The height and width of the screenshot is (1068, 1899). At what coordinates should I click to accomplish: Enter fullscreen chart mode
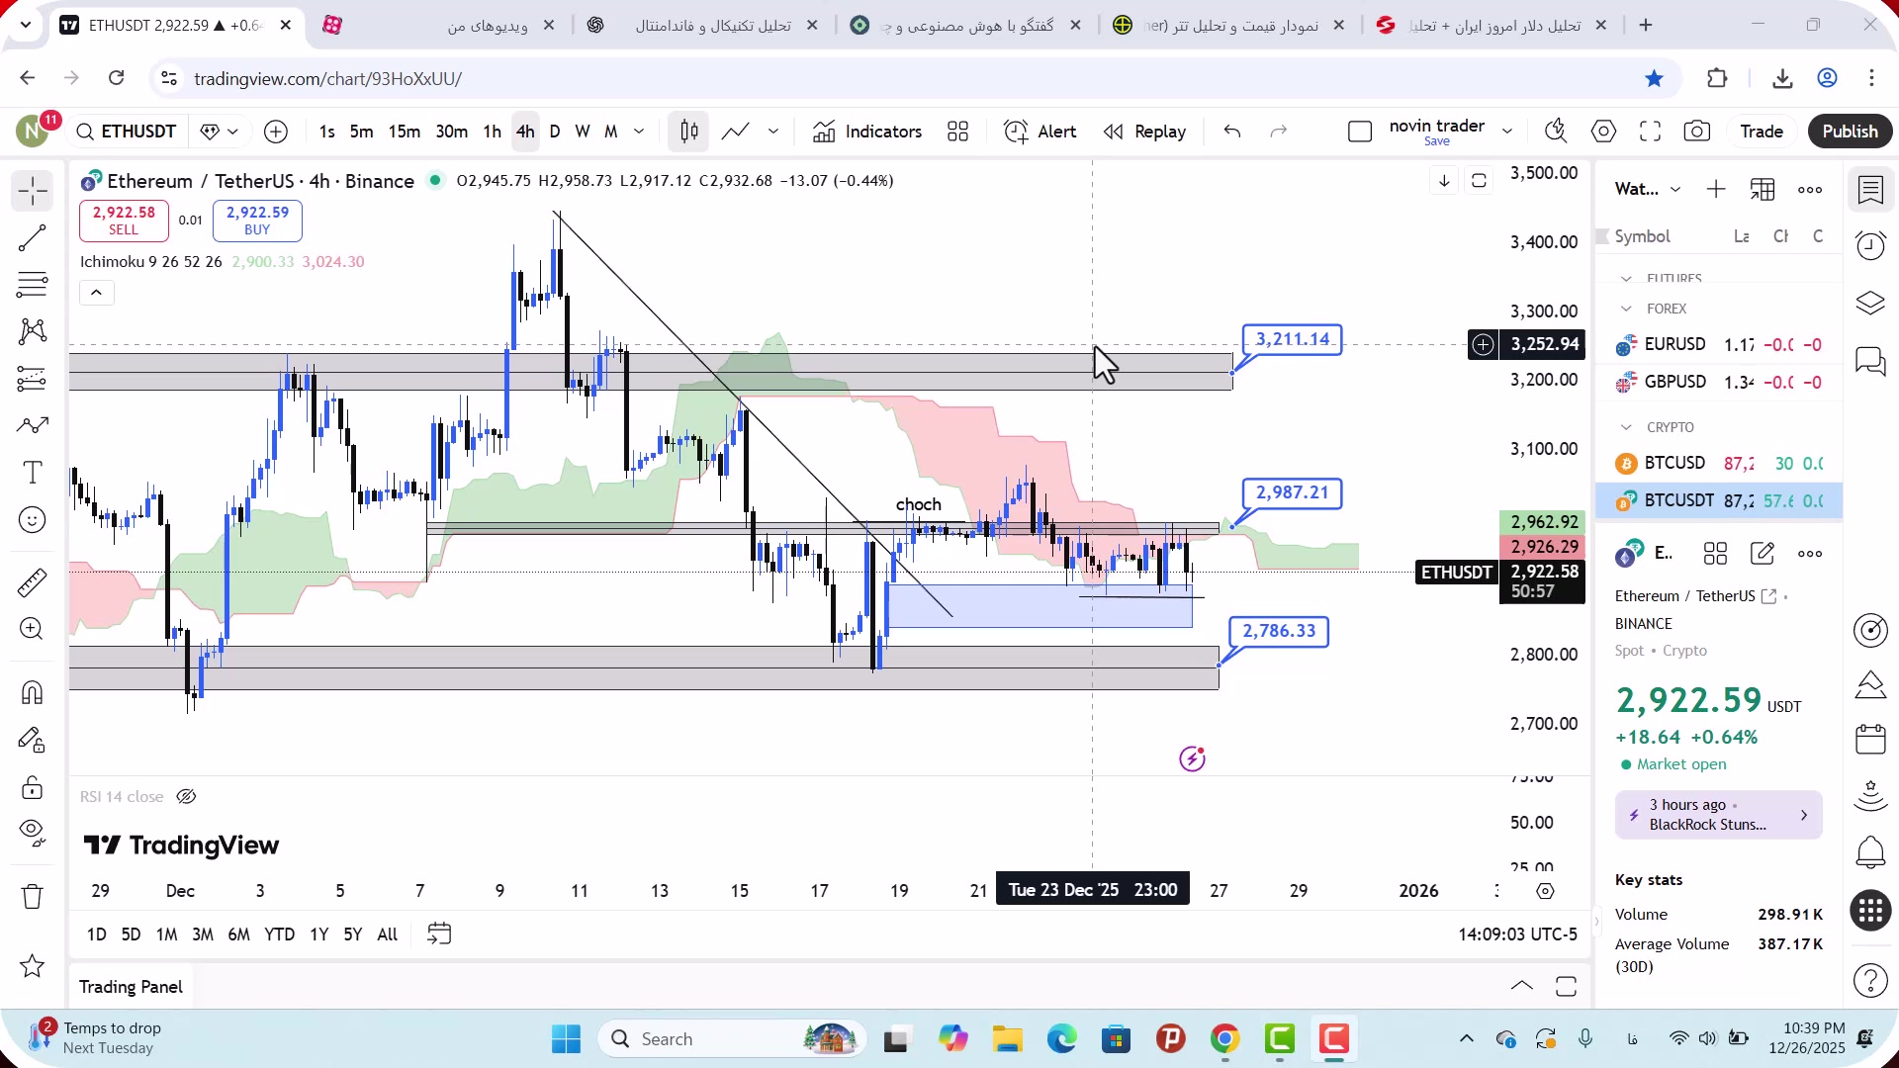[x=1650, y=132]
